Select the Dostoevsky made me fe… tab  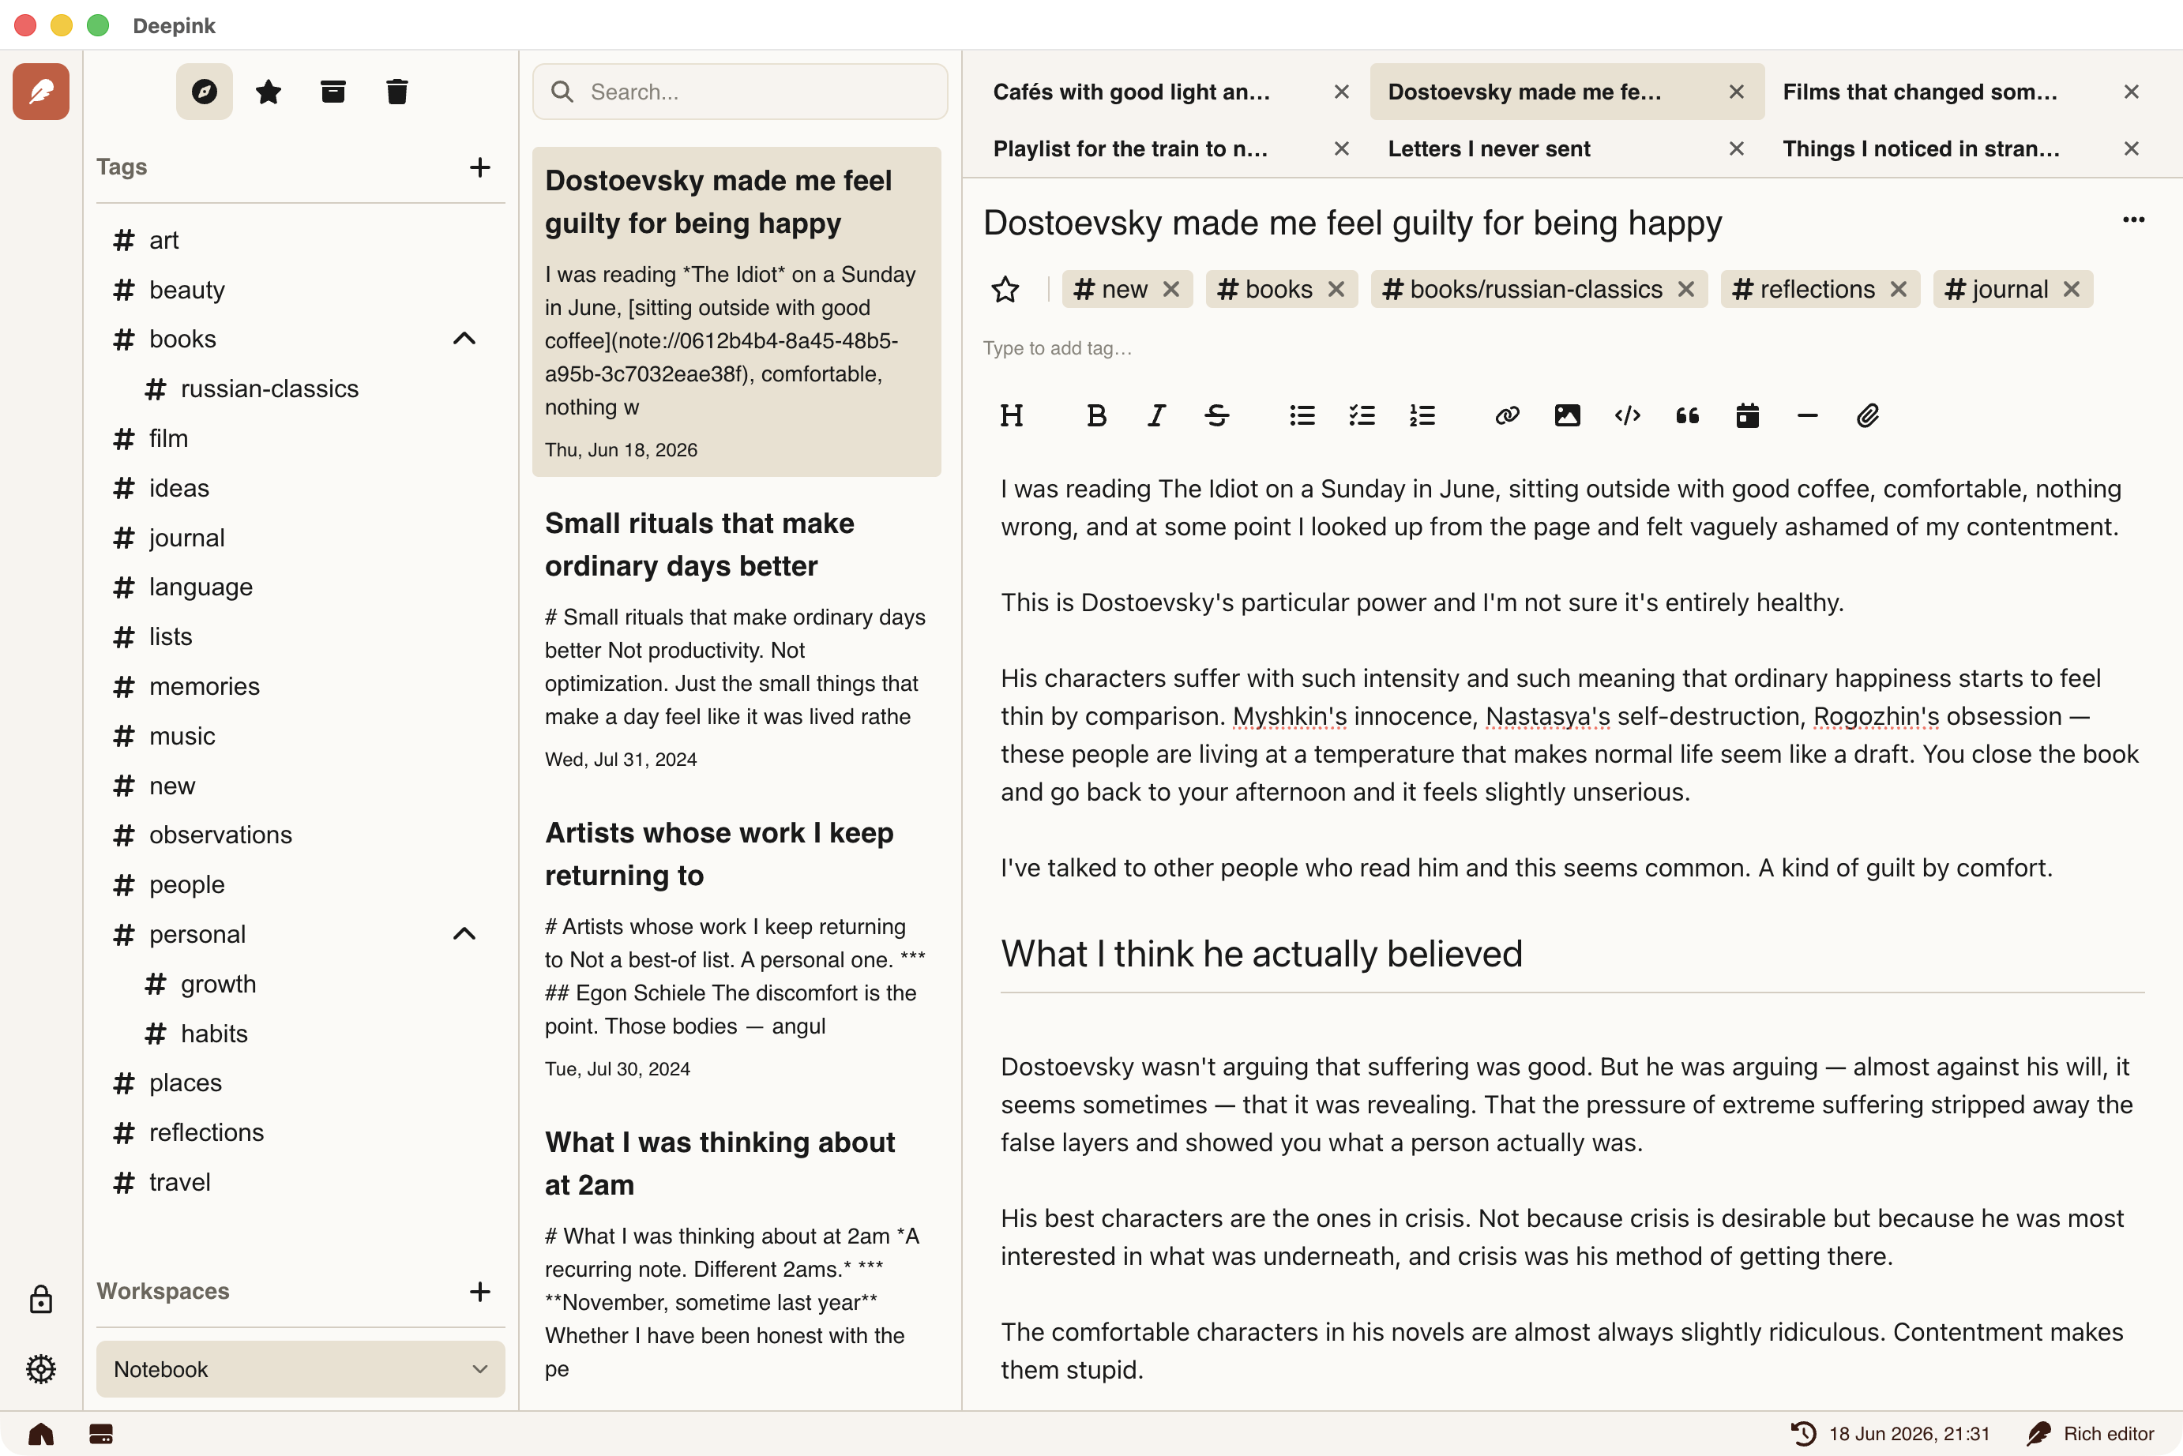1524,92
